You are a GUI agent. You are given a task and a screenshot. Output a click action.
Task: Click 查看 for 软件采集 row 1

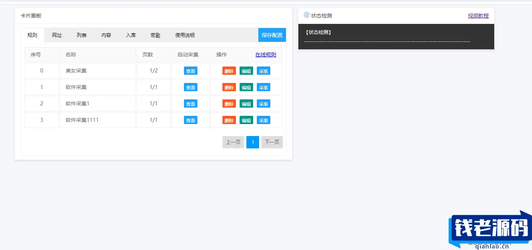click(x=191, y=87)
